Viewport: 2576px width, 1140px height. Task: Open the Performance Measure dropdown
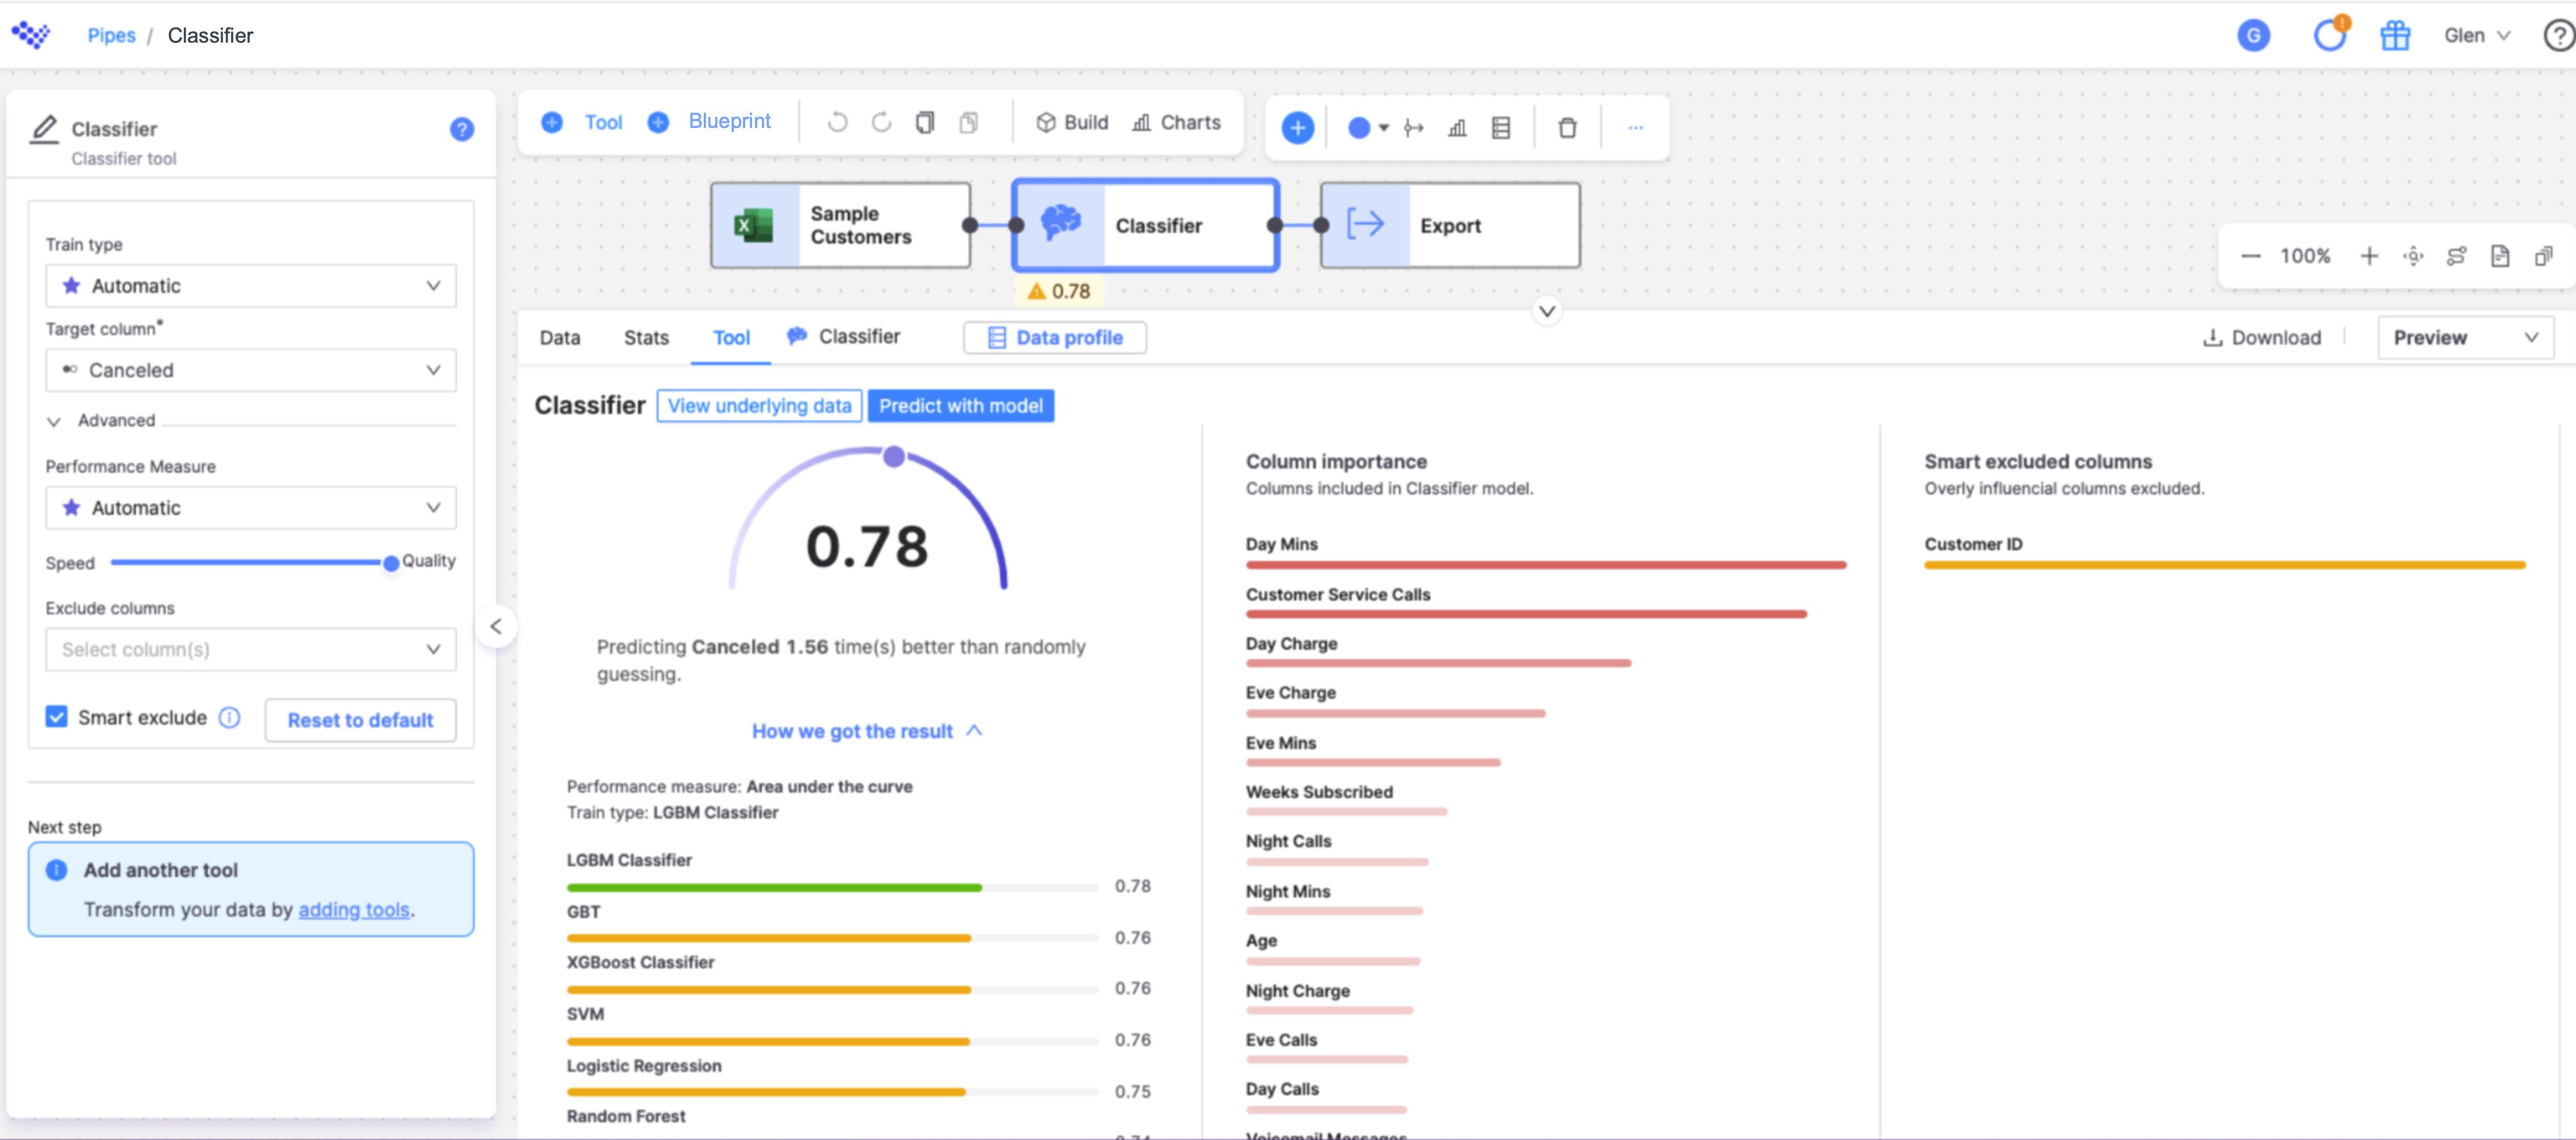point(251,507)
